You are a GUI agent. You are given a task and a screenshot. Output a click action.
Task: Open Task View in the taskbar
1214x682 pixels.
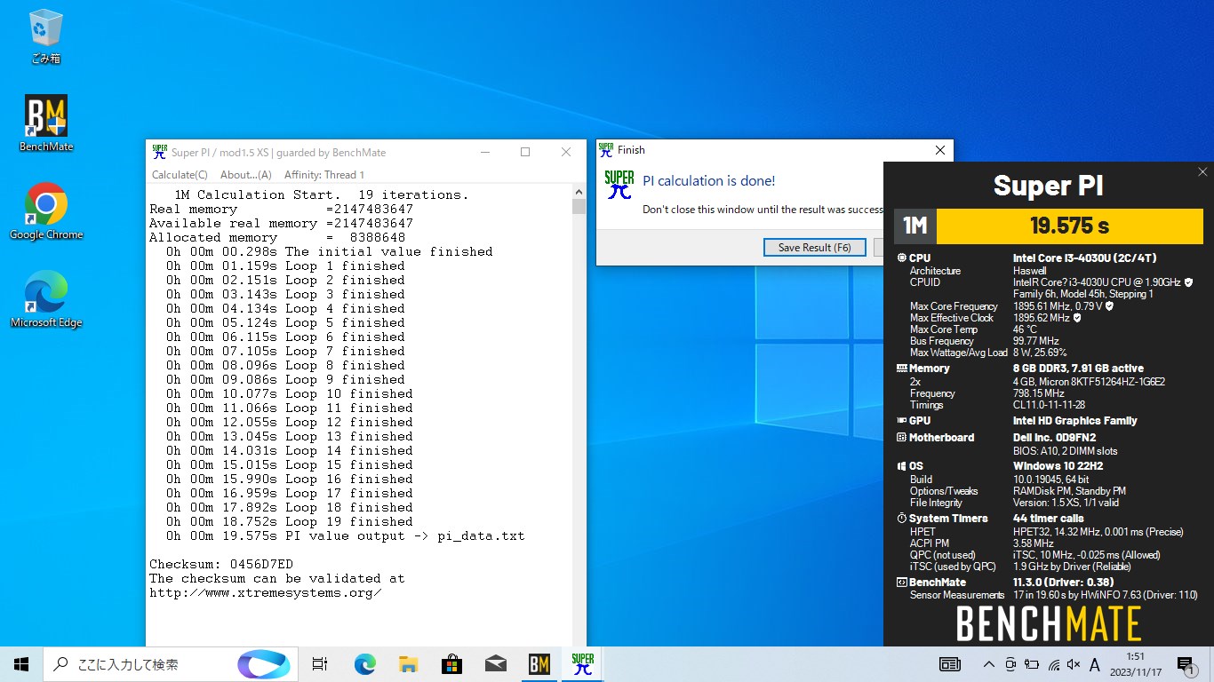tap(321, 664)
